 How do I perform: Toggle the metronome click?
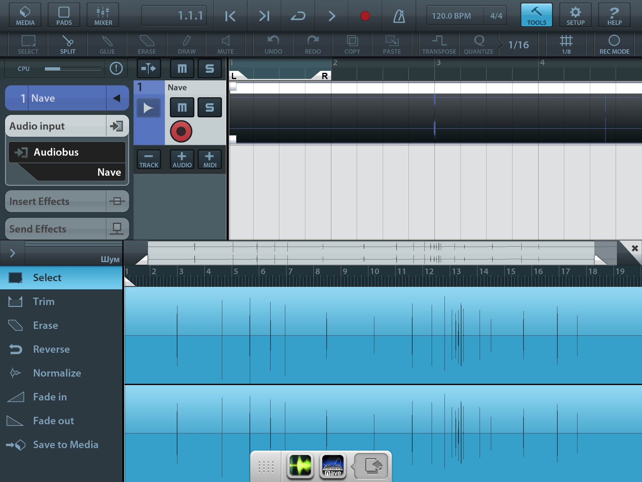[399, 16]
